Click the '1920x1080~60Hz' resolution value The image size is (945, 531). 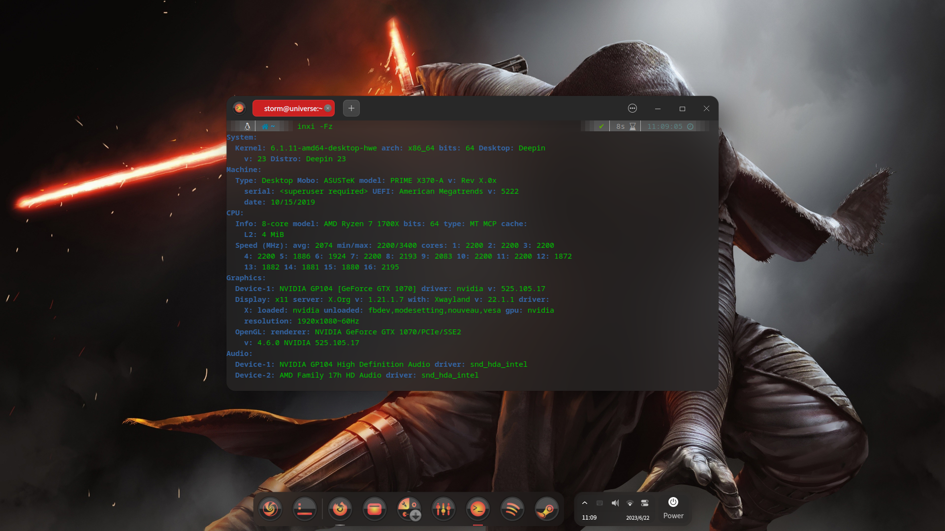pos(328,321)
